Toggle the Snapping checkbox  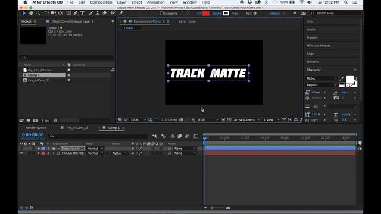pyautogui.click(x=161, y=13)
